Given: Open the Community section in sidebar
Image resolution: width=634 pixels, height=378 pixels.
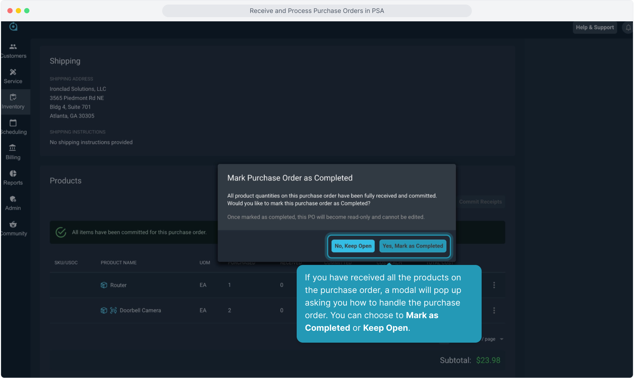Looking at the screenshot, I should tap(13, 229).
